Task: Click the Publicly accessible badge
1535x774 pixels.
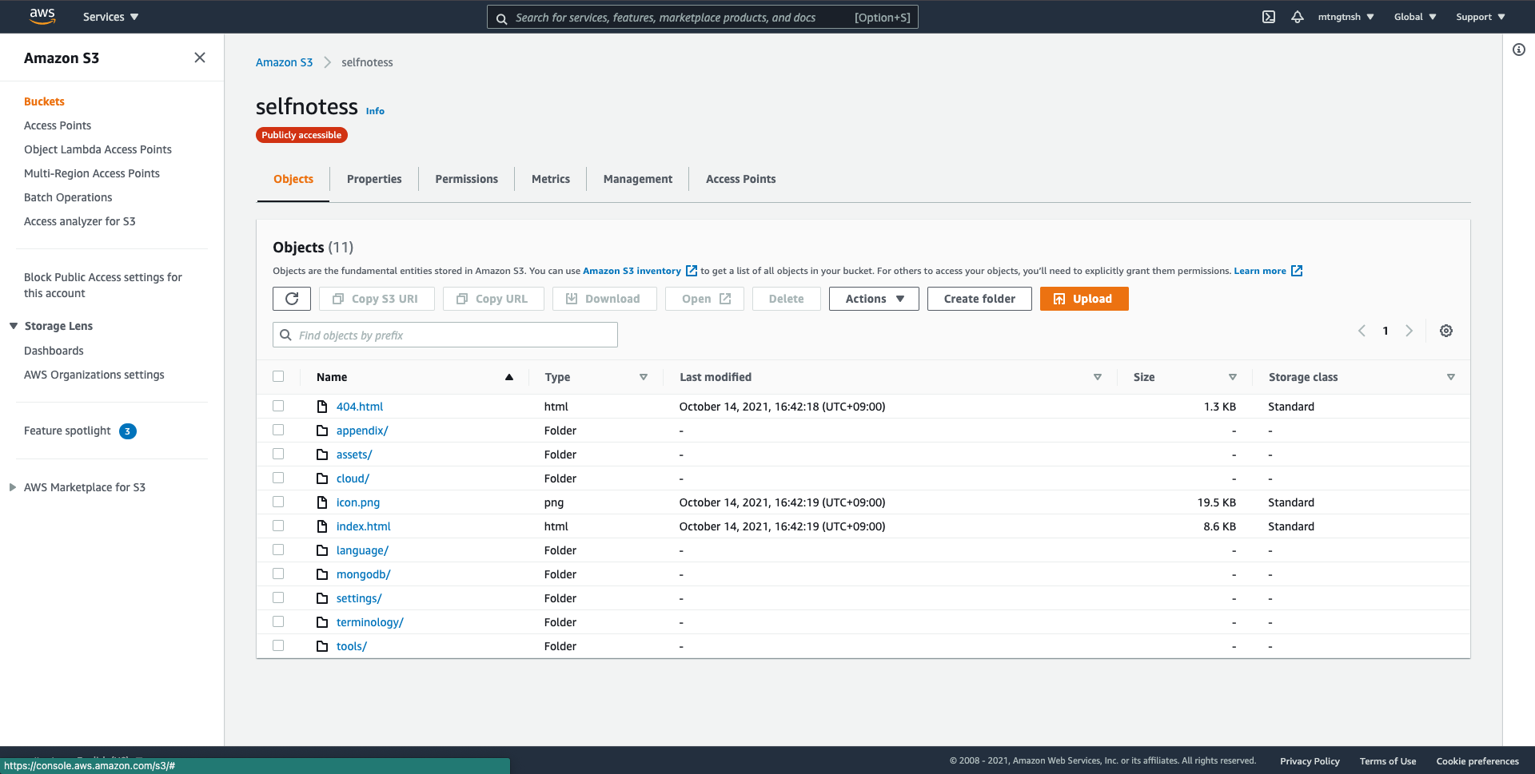Action: [301, 135]
